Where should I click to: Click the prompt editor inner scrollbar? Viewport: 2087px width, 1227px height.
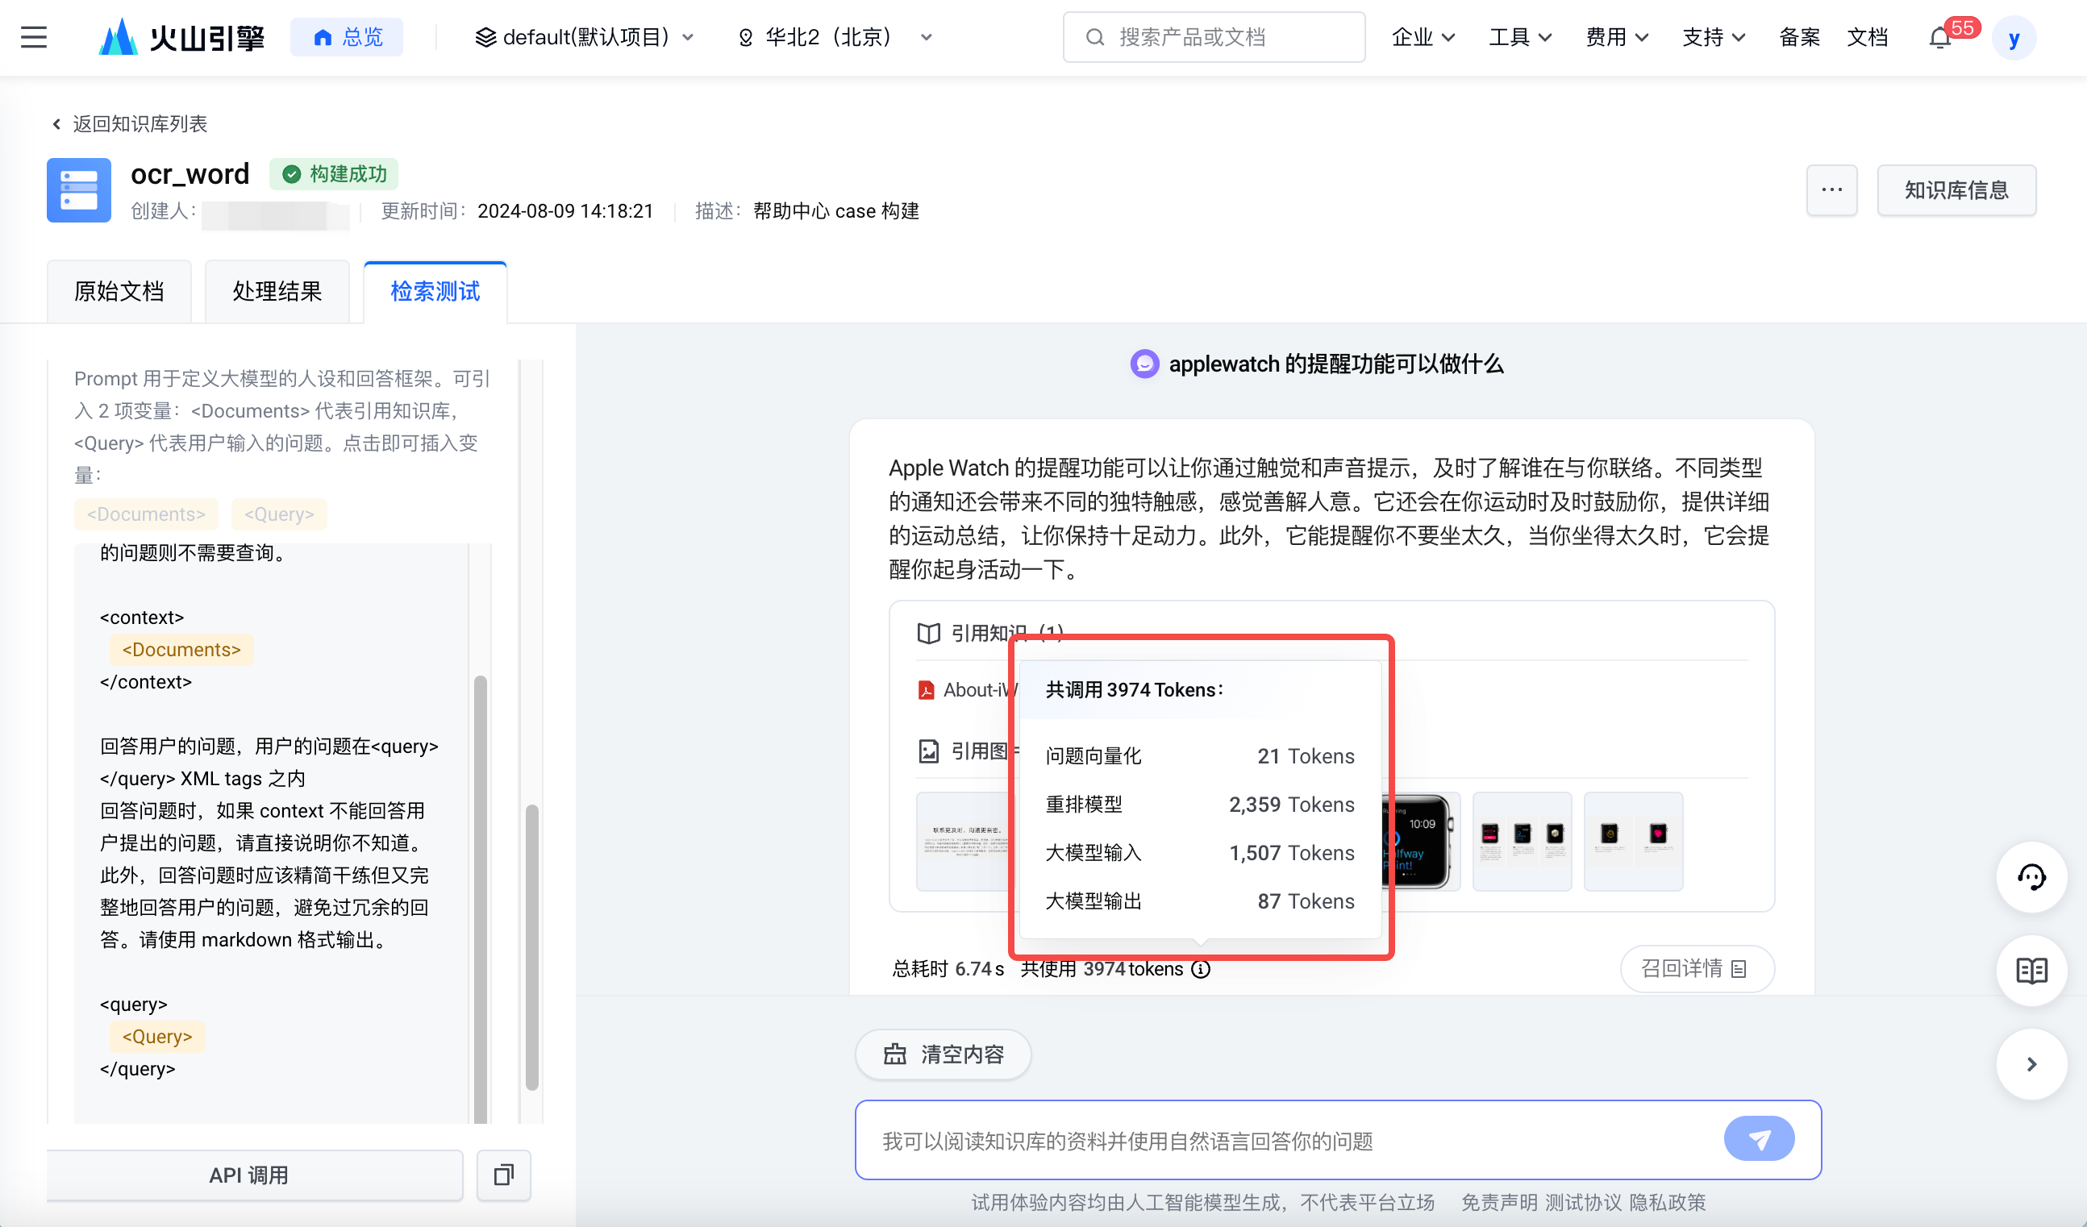tap(481, 898)
